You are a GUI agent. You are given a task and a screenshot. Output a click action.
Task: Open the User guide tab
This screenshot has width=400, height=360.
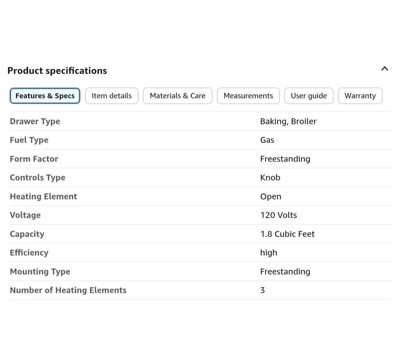[309, 96]
